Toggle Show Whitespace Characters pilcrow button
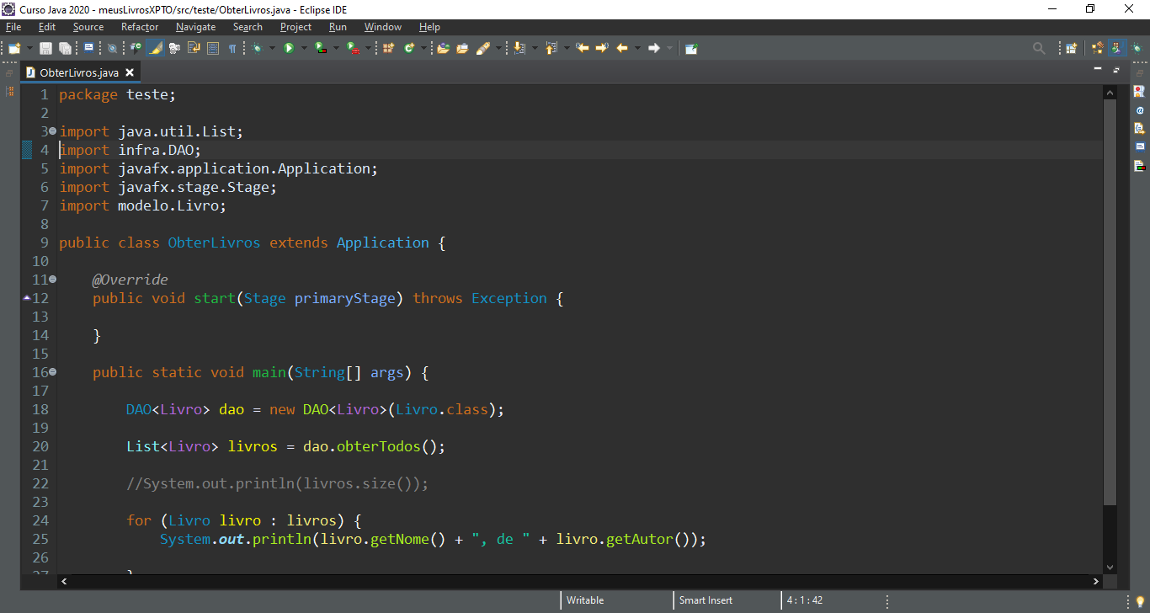This screenshot has width=1150, height=613. 232,49
